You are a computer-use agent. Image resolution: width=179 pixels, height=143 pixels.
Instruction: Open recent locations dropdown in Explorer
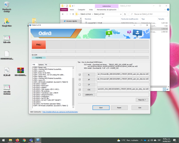pos(70,14)
